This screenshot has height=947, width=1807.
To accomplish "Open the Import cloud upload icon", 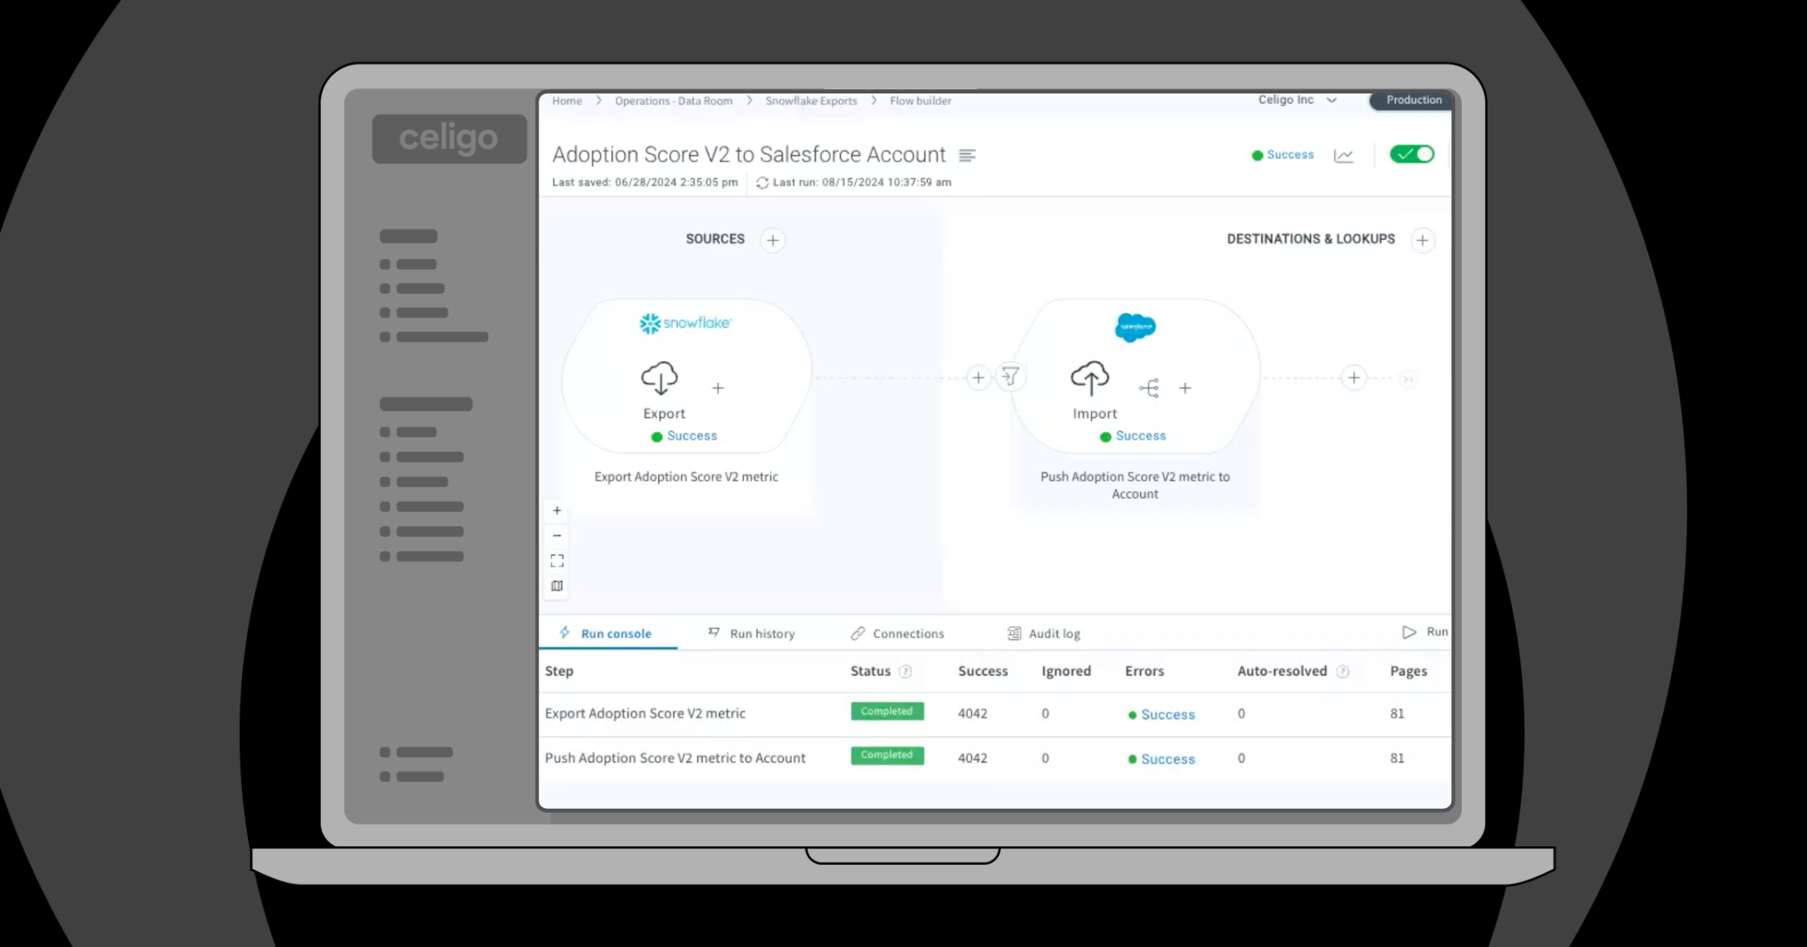I will coord(1090,378).
